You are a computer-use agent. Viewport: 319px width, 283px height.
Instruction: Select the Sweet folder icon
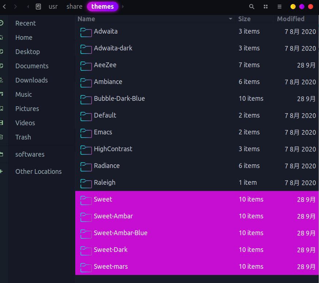86,200
